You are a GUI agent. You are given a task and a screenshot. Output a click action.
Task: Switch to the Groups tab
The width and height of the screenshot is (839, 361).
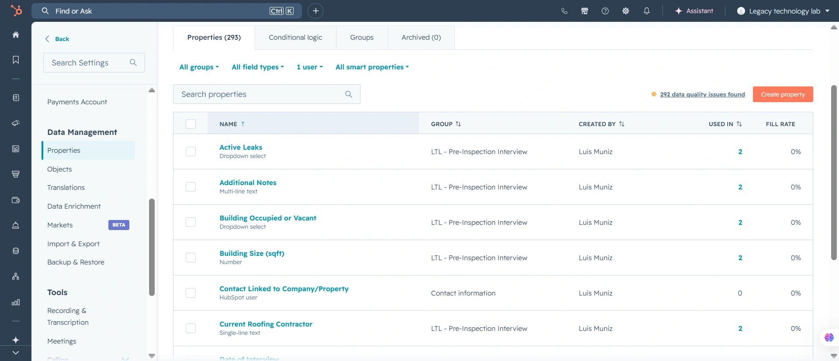click(362, 38)
